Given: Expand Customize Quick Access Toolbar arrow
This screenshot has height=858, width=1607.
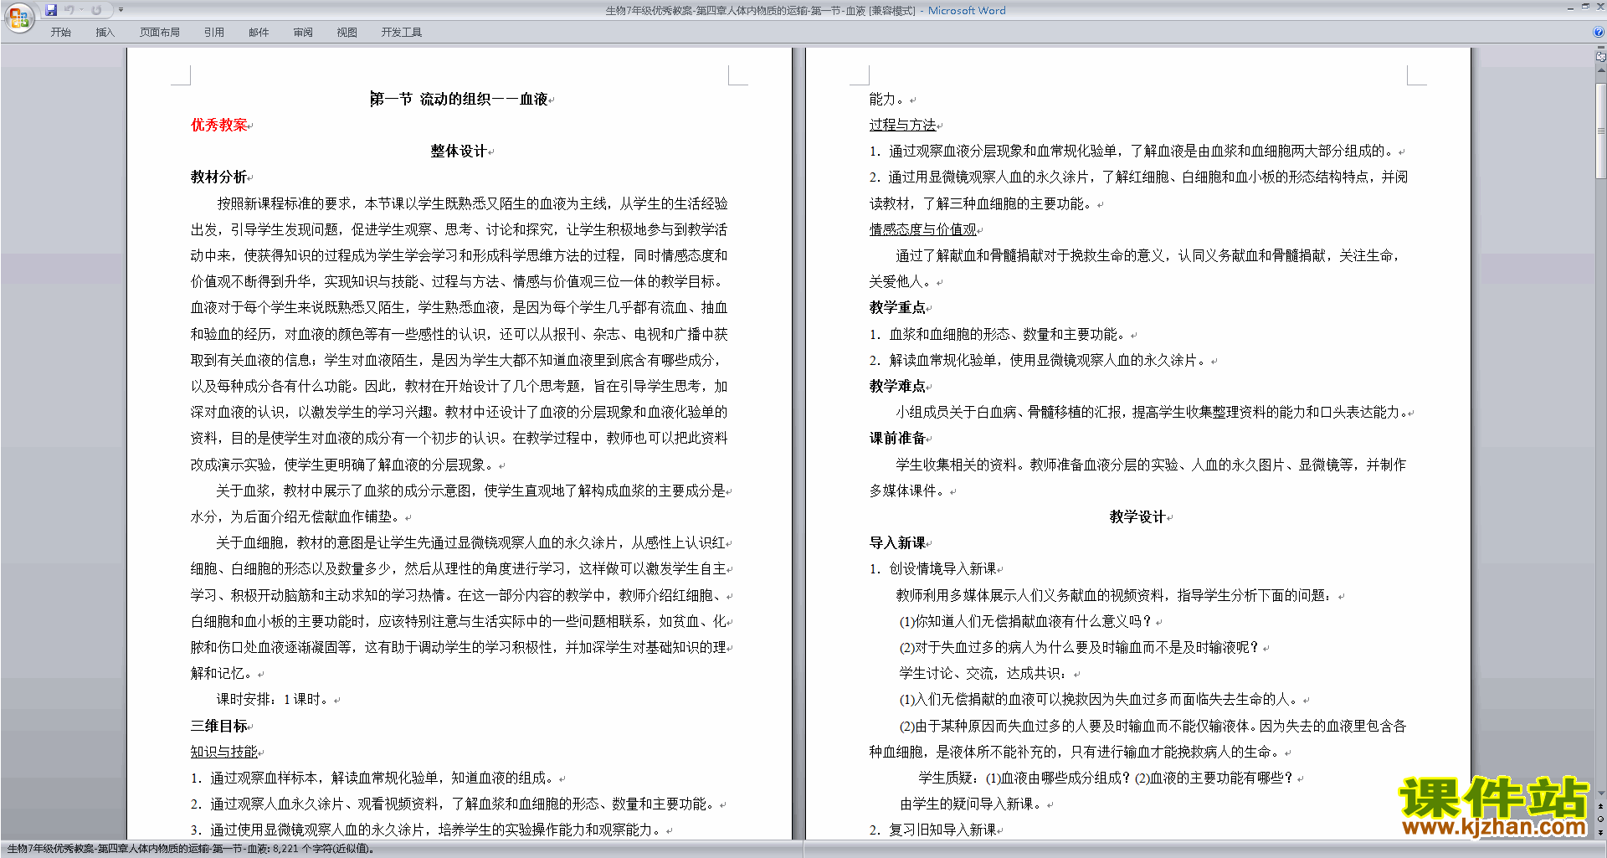Looking at the screenshot, I should point(121,10).
